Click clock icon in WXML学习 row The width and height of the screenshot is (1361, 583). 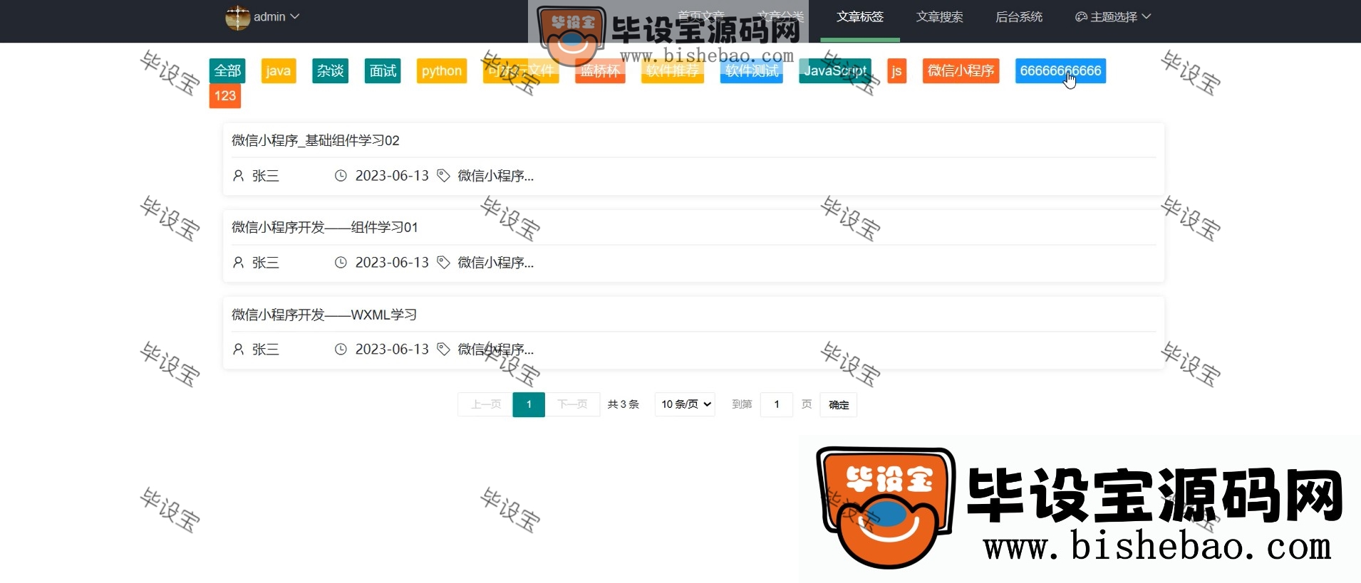[341, 350]
